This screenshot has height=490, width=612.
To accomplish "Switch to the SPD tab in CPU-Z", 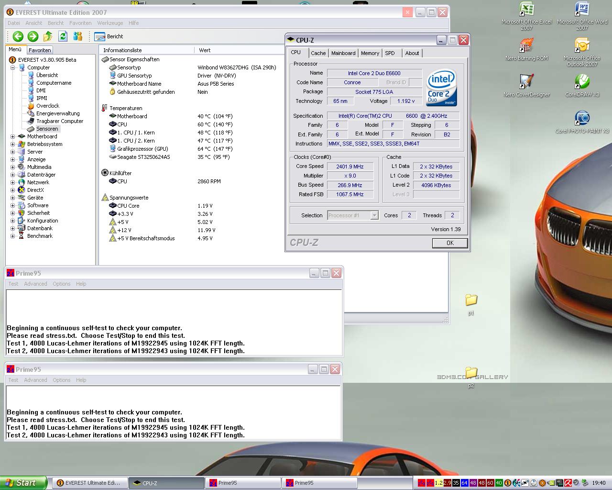I will (390, 53).
